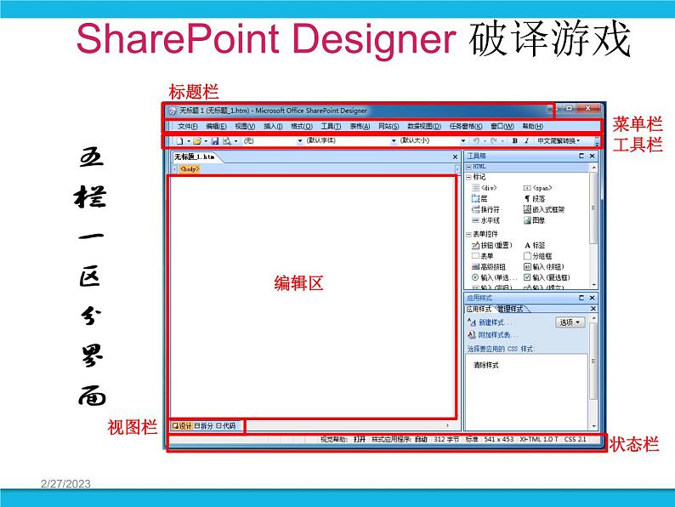Switch to 代码 (Code) view tab
Screen dimensions: 675x507
click(x=226, y=426)
